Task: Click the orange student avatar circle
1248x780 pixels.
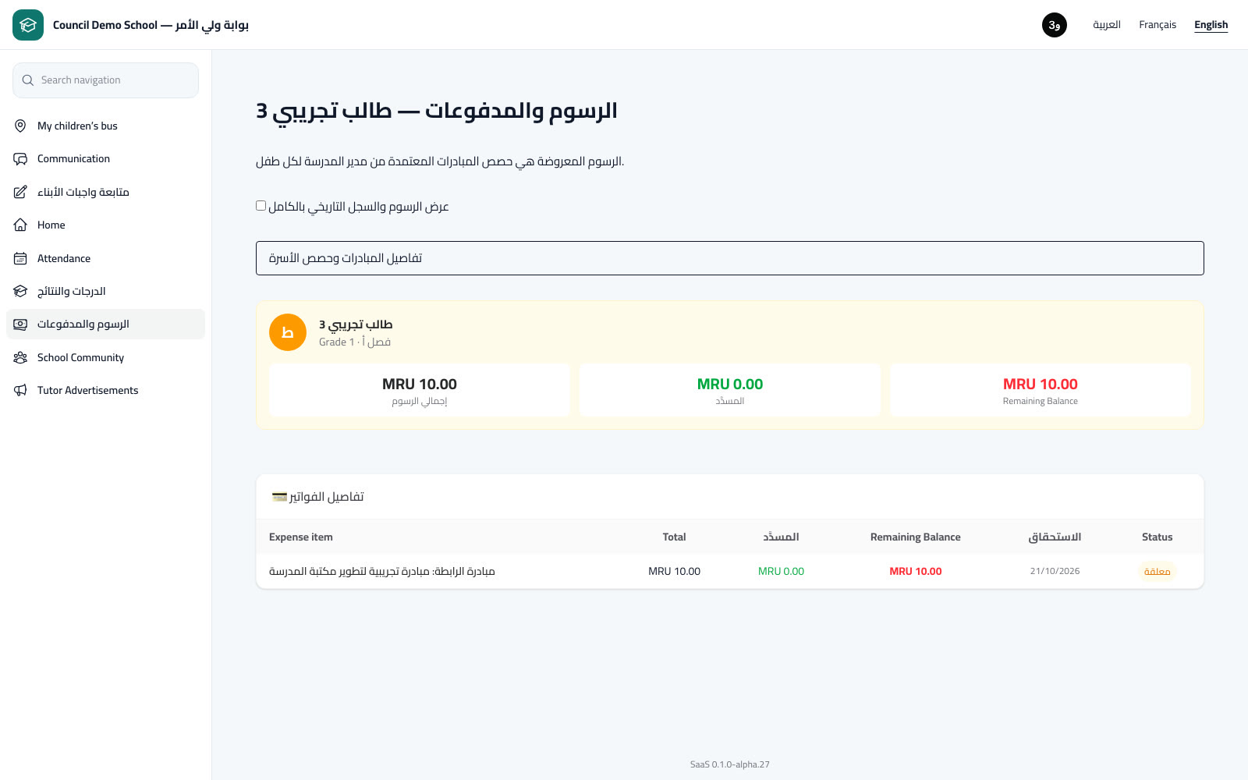Action: 288,332
